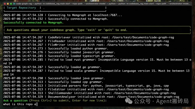195x109 pixels.
Task: Click the 'Target Repository' table header text
Action: (21, 8)
